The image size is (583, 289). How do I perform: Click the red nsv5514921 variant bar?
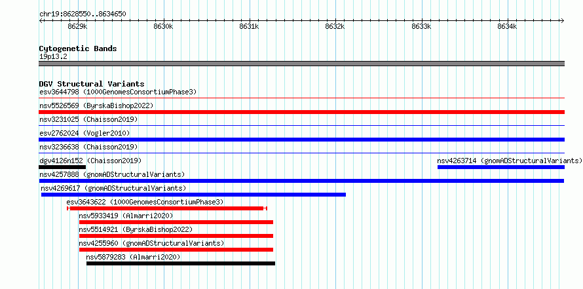(x=176, y=236)
